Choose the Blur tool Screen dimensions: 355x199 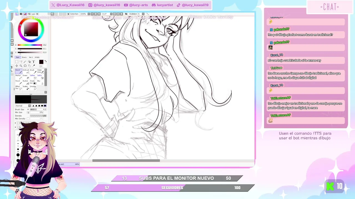[x=40, y=82]
